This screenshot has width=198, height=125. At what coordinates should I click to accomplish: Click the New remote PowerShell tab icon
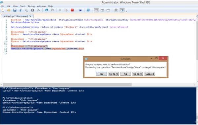[80, 10]
